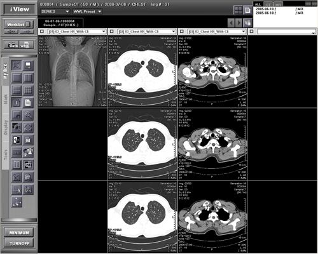Click the Worklist button
The height and width of the screenshot is (254, 318).
tap(19, 25)
